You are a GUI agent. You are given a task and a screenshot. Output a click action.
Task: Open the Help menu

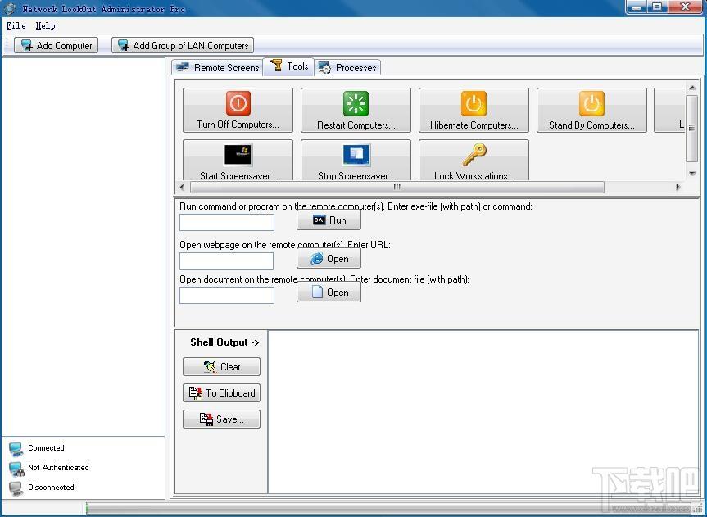coord(45,25)
